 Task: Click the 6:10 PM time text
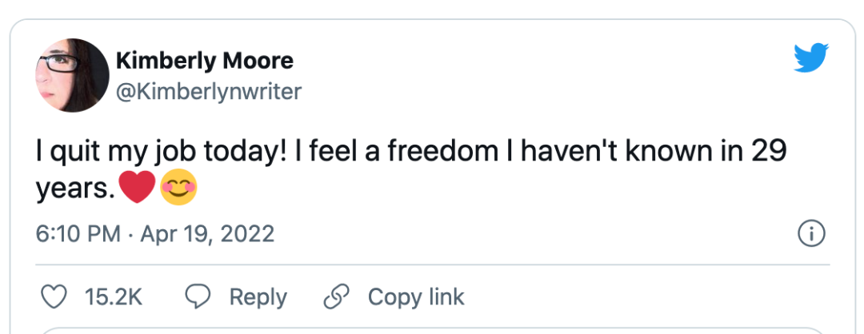[78, 234]
